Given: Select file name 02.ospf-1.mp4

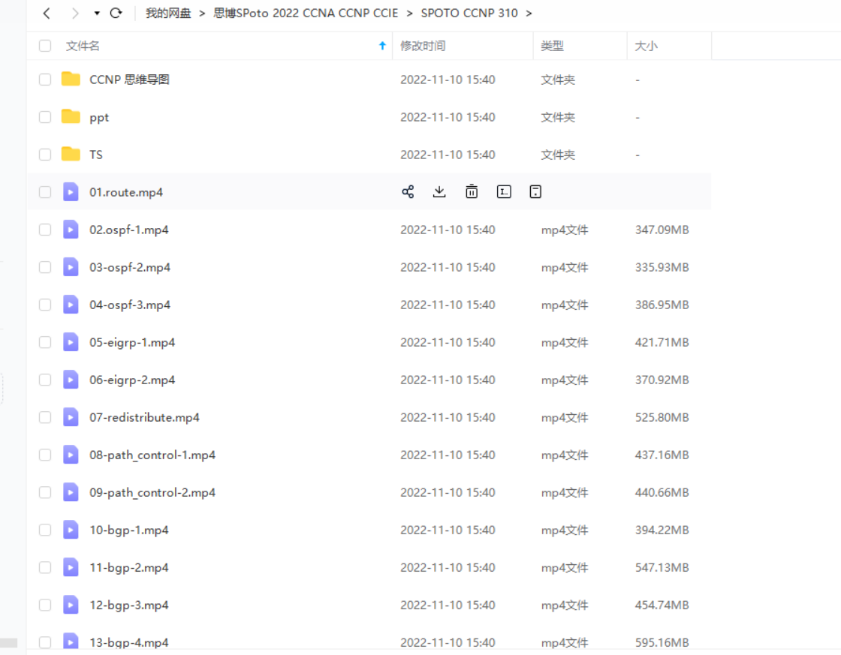Looking at the screenshot, I should pyautogui.click(x=128, y=230).
